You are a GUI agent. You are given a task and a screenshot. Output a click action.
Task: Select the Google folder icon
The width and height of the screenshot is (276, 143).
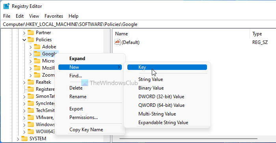click(37, 54)
